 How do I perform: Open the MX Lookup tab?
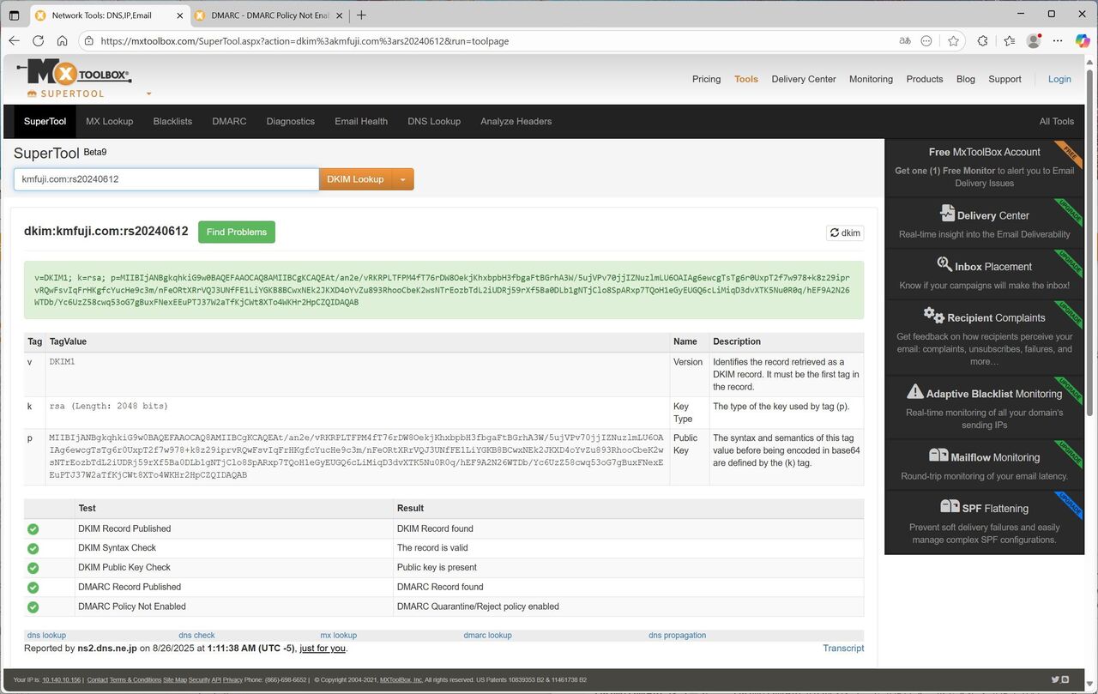tap(110, 122)
